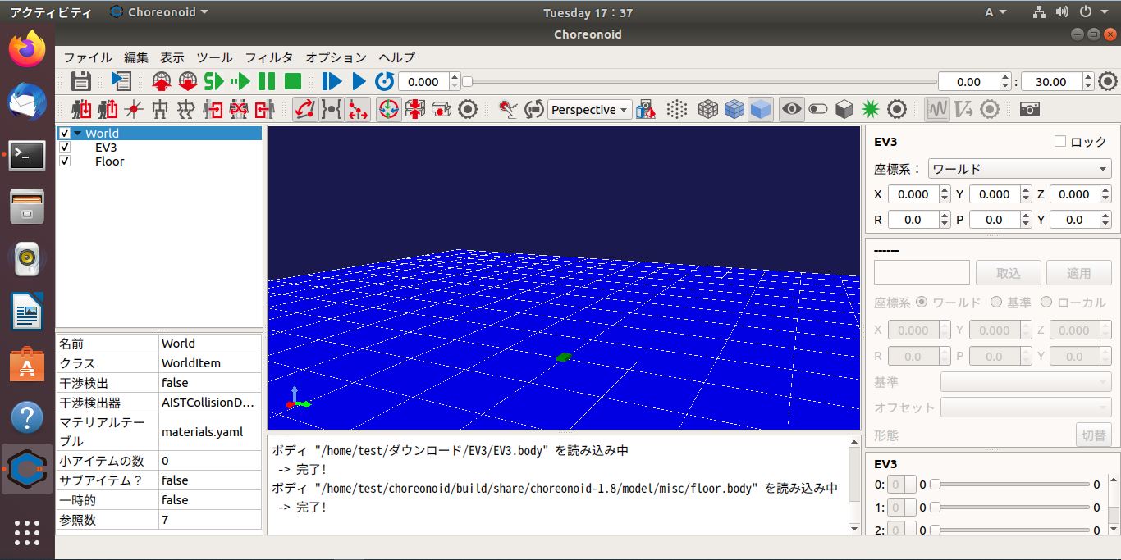Open the 座標系 ワールド dropdown
The image size is (1121, 560).
[1019, 169]
